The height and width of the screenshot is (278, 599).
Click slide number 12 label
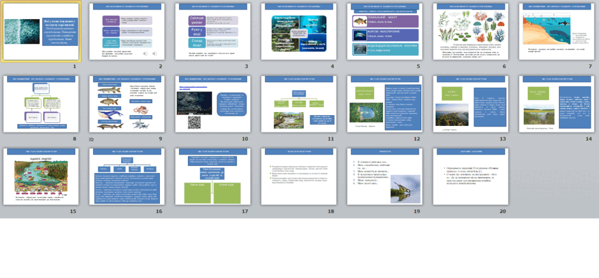click(417, 139)
